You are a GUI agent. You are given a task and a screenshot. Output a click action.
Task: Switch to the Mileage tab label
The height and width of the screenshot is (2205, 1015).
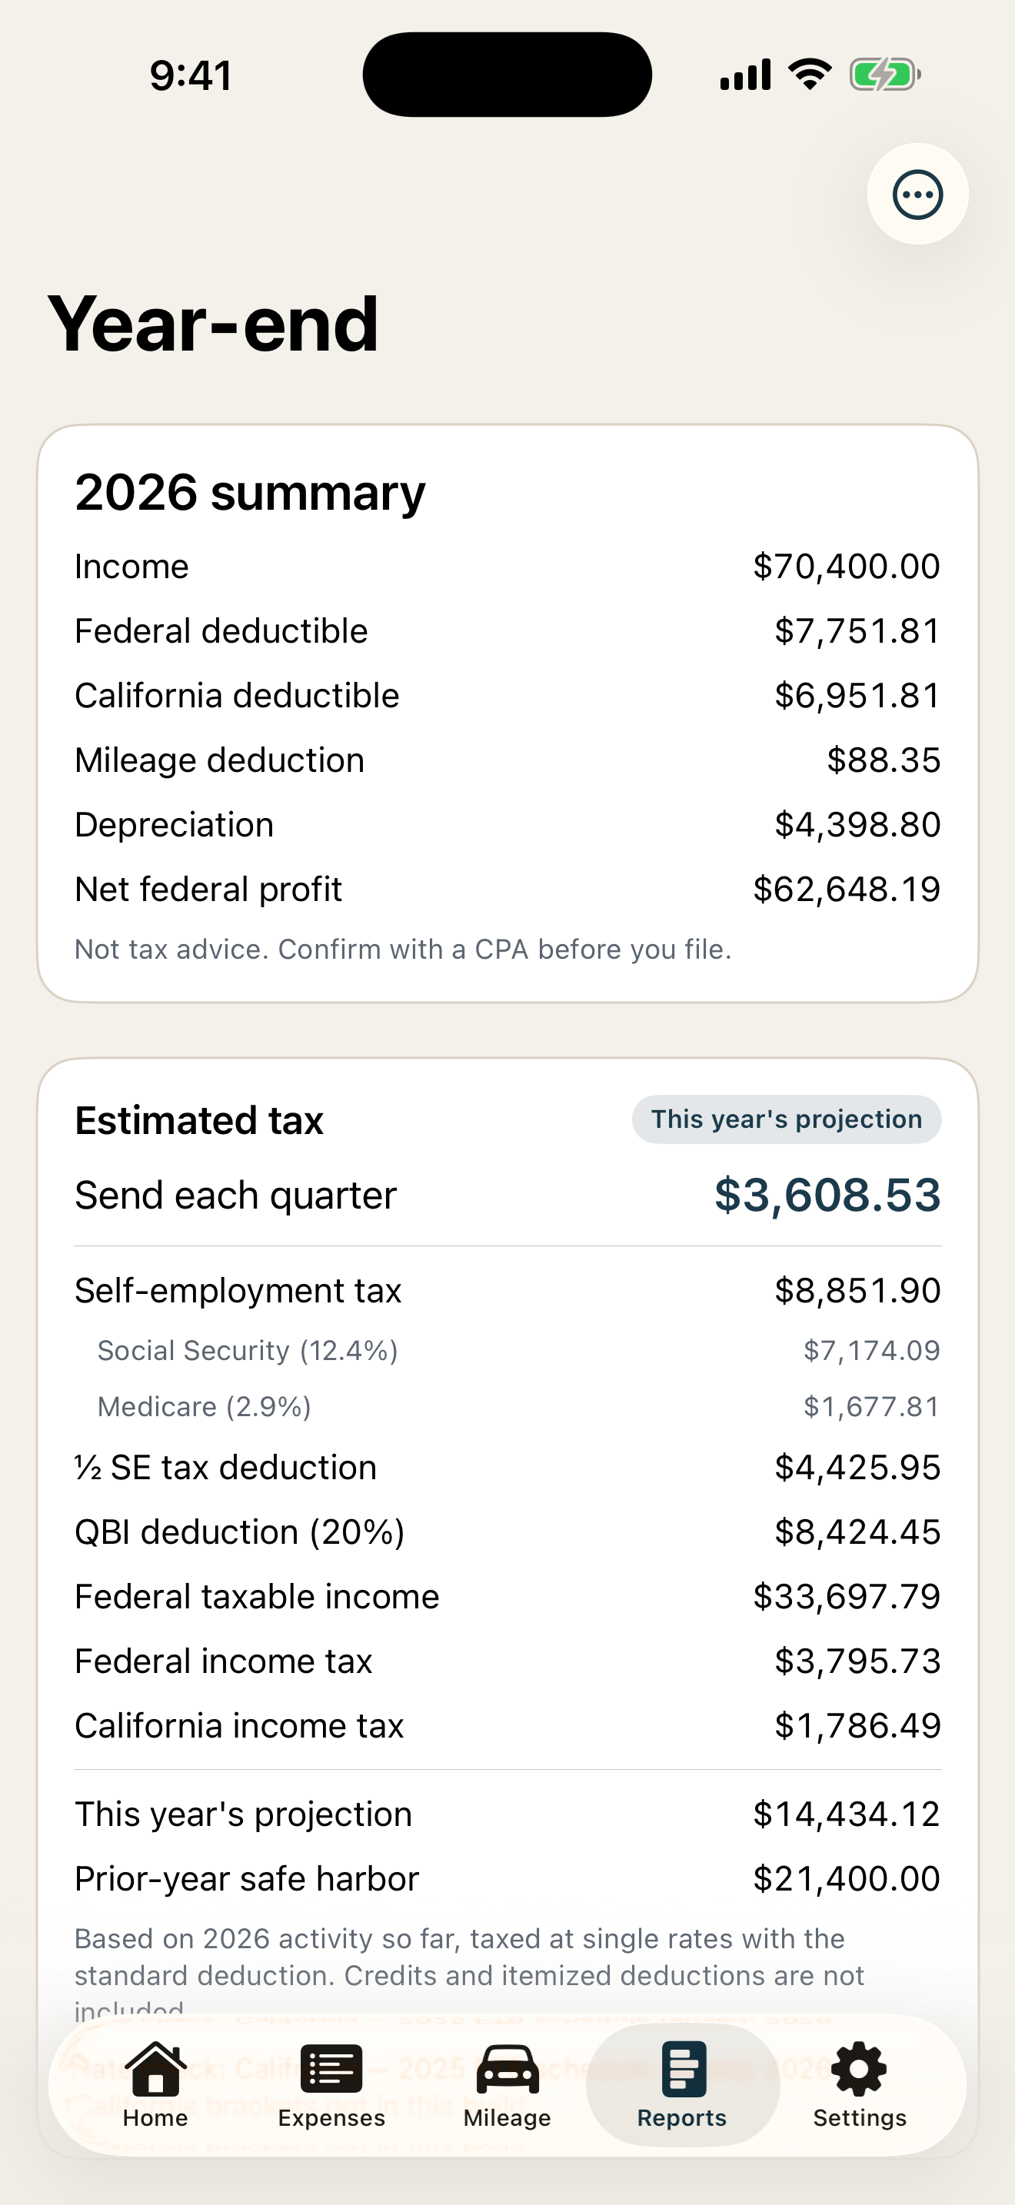tap(507, 2117)
